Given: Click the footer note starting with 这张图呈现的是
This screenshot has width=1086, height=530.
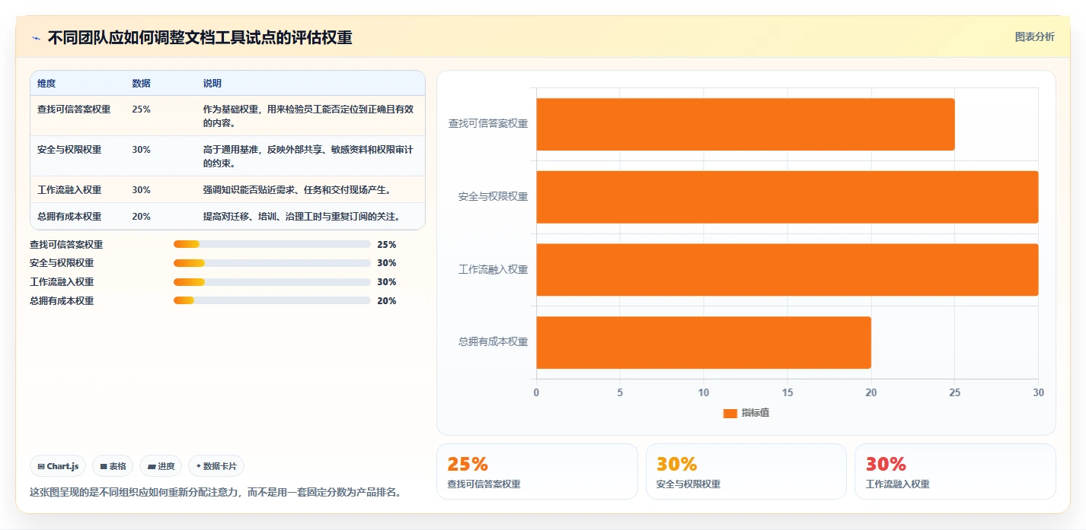Looking at the screenshot, I should pos(216,492).
